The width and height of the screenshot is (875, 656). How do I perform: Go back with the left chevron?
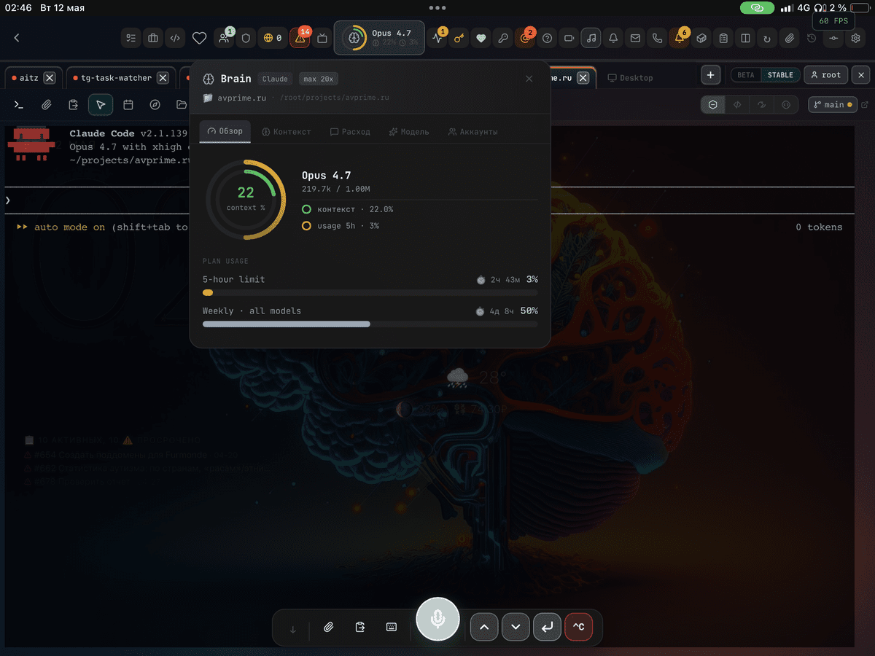[17, 38]
